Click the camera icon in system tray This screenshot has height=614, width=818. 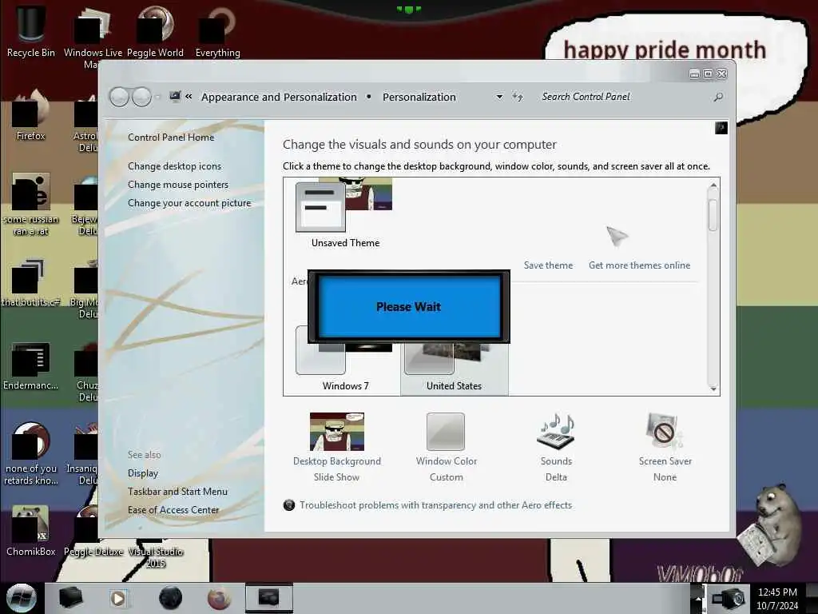729,598
